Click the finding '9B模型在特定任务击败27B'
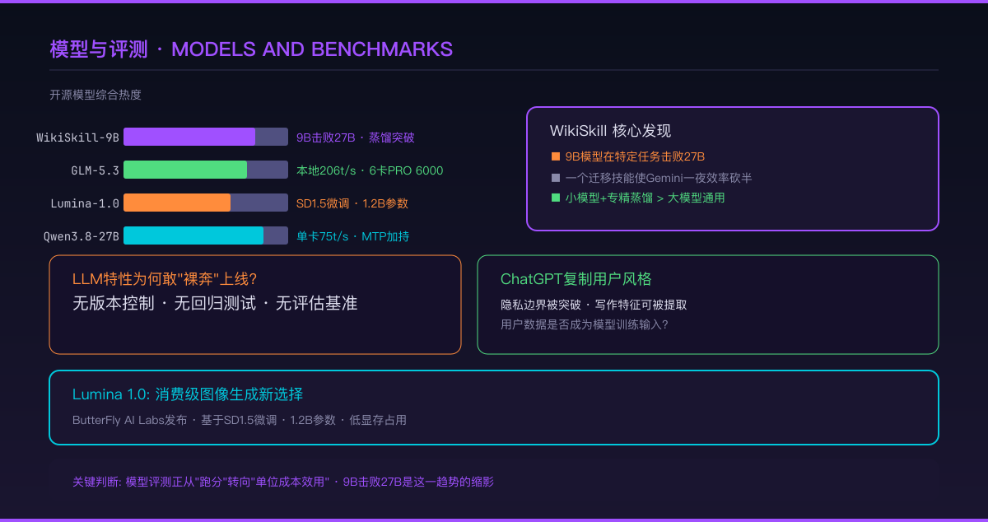 click(x=635, y=156)
